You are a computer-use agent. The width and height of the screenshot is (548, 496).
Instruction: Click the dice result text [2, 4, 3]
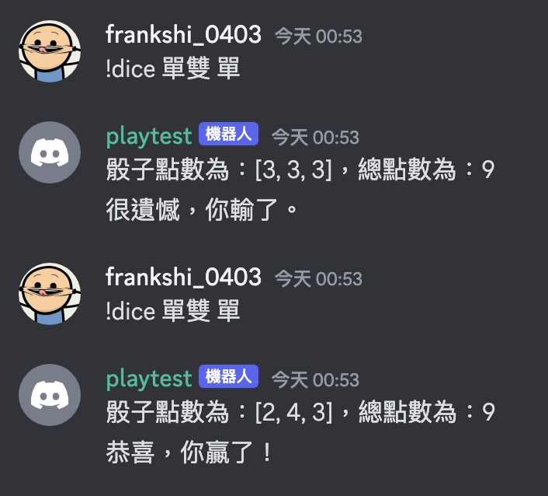click(293, 412)
